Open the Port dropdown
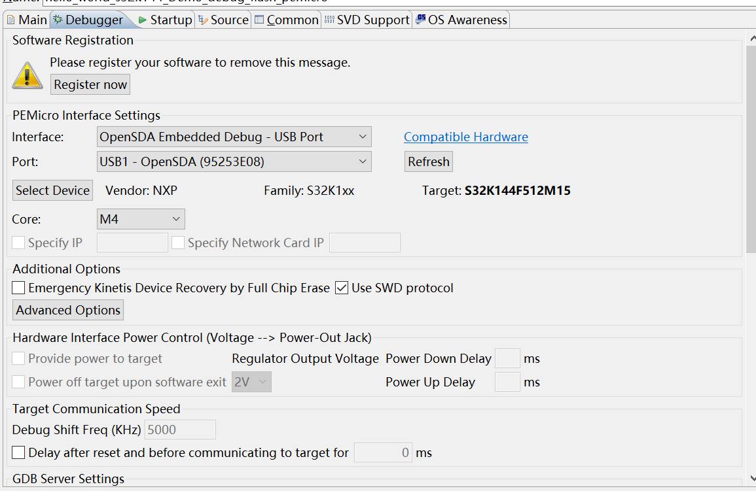This screenshot has width=756, height=491. click(234, 161)
